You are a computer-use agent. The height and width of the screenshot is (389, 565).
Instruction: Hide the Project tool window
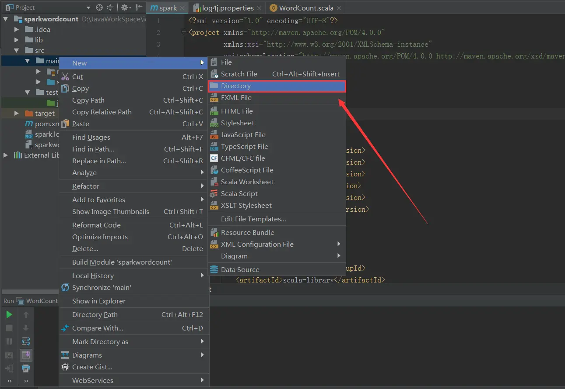click(139, 7)
